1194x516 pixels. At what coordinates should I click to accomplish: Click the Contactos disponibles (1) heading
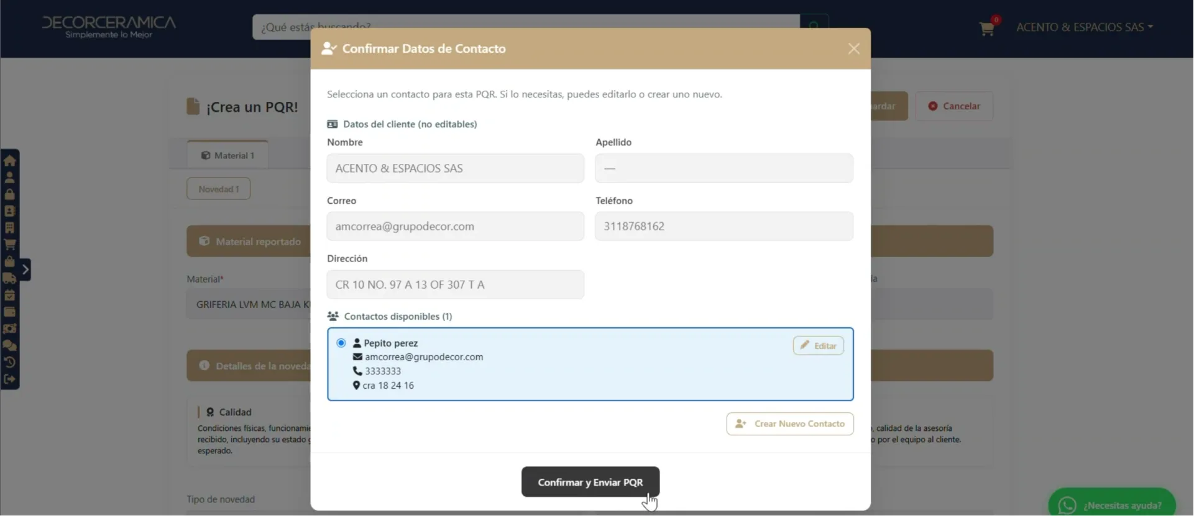coord(398,316)
